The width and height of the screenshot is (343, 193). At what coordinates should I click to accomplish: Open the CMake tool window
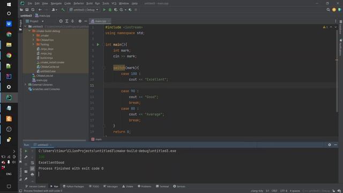tap(128, 187)
